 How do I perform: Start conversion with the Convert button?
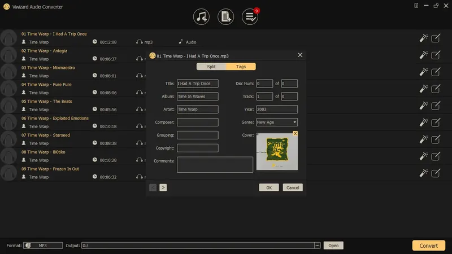click(x=429, y=246)
